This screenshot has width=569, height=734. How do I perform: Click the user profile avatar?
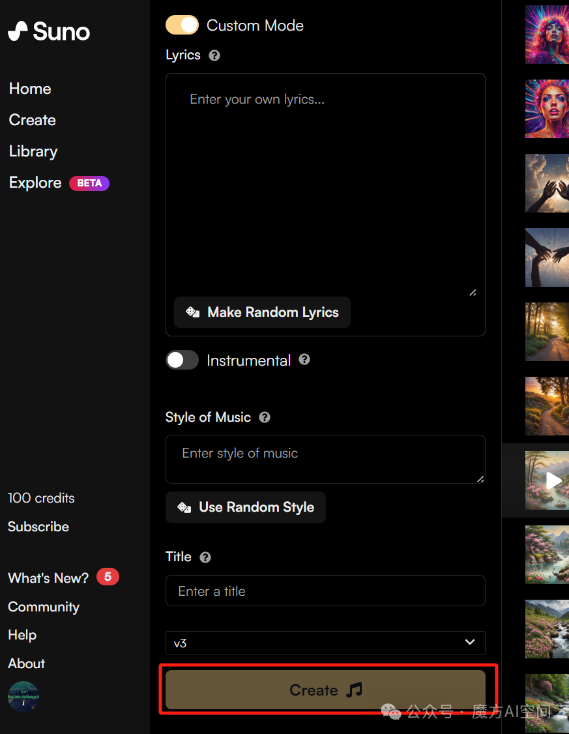23,697
